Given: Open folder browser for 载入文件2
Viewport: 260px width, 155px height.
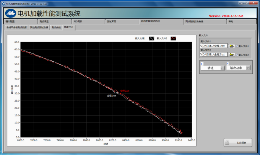Looking at the screenshot, I should pos(232,55).
